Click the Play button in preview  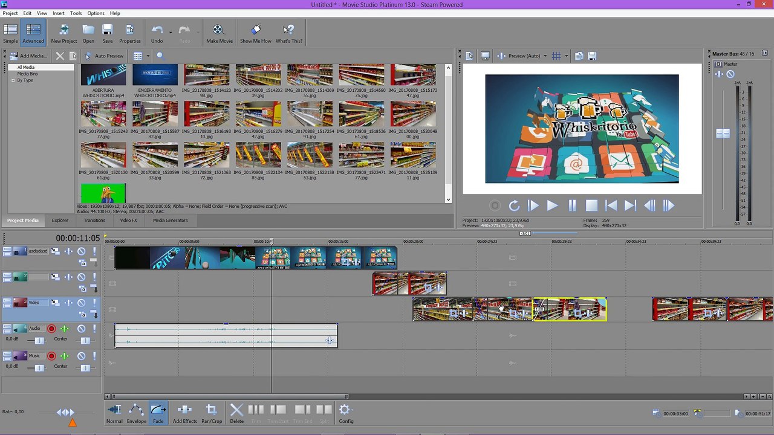[x=552, y=206]
